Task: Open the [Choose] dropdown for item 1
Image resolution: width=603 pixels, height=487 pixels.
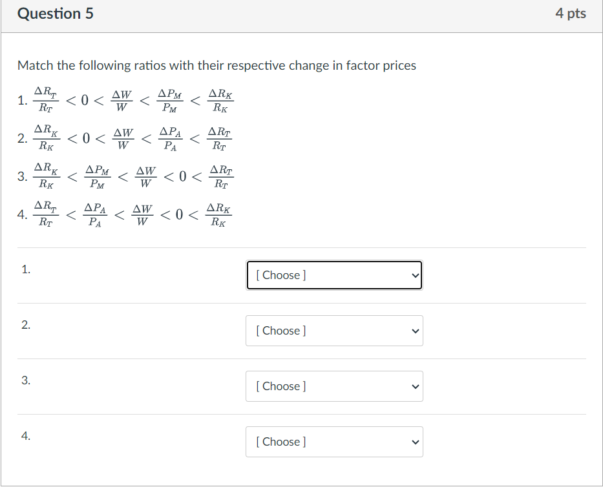Action: 333,275
